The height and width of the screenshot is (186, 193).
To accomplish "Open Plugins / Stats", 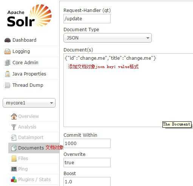I will point(34,179).
